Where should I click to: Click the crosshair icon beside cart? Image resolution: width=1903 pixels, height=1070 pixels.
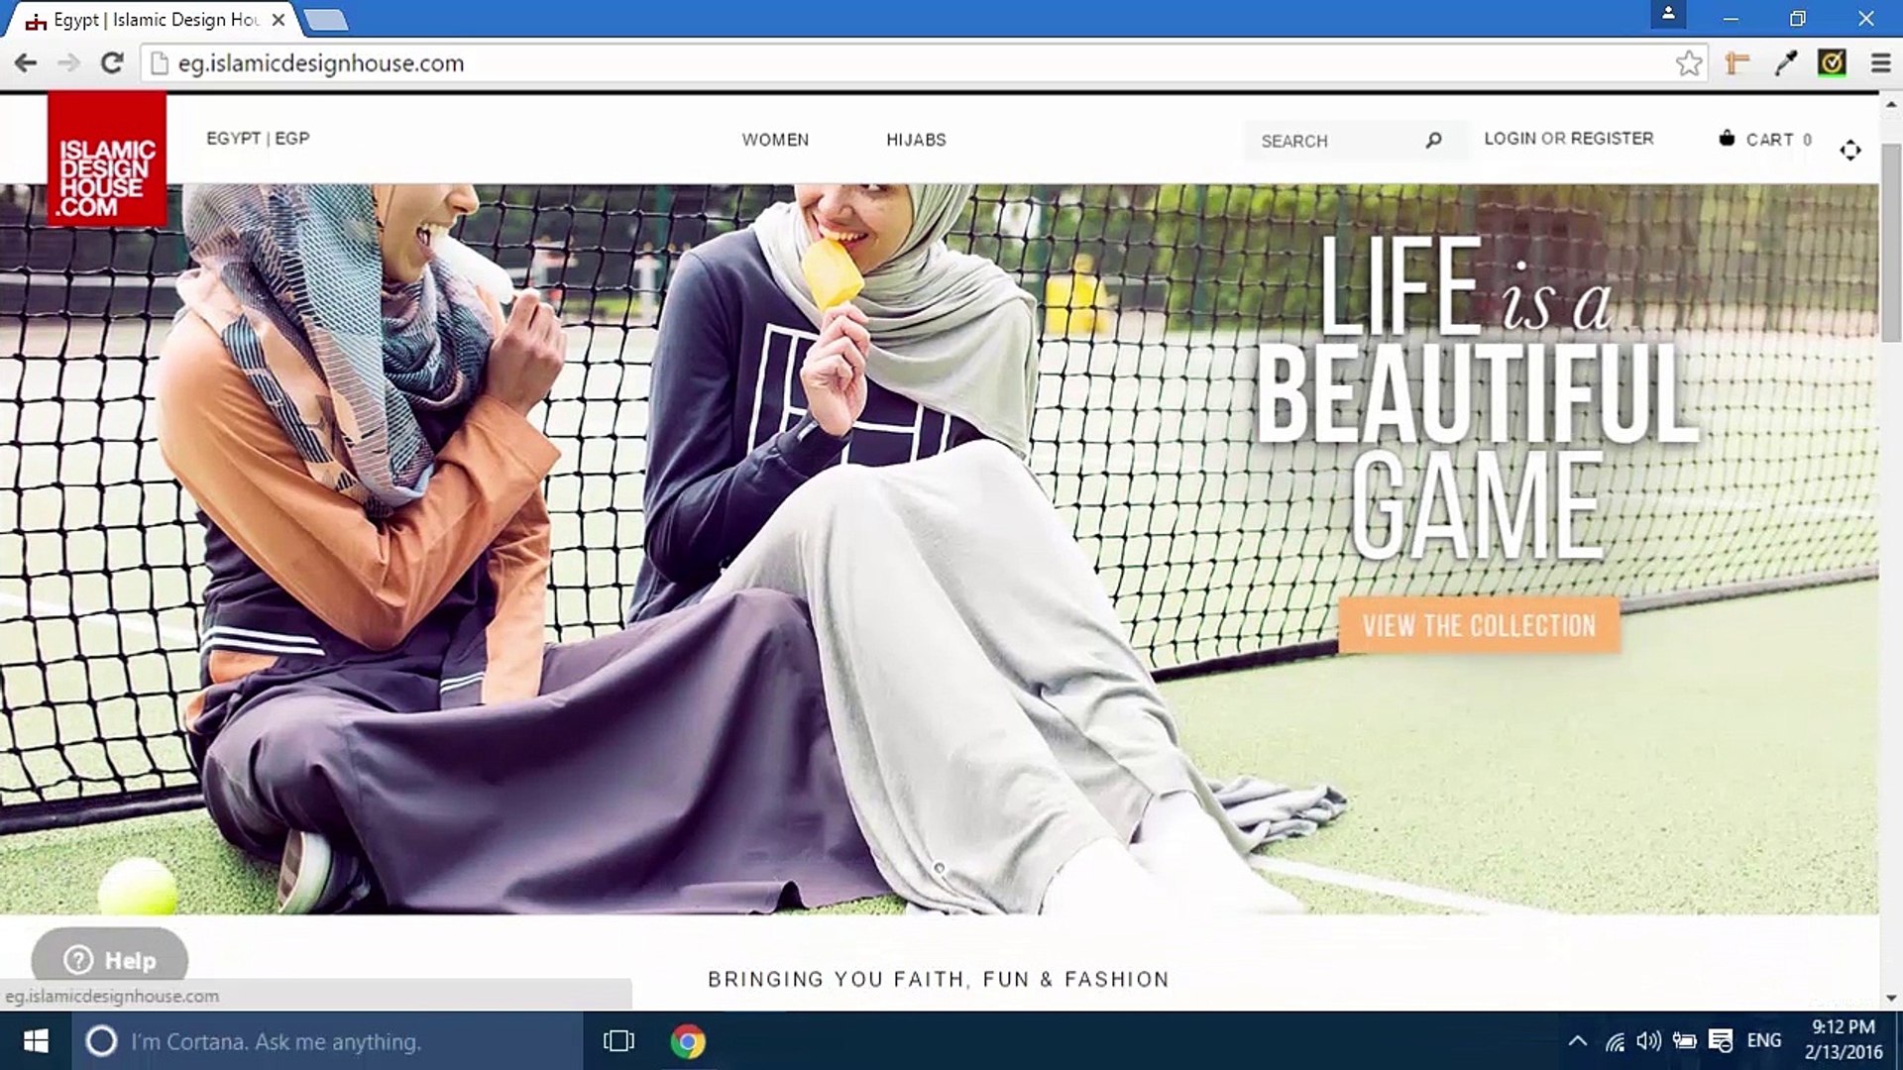click(1849, 151)
